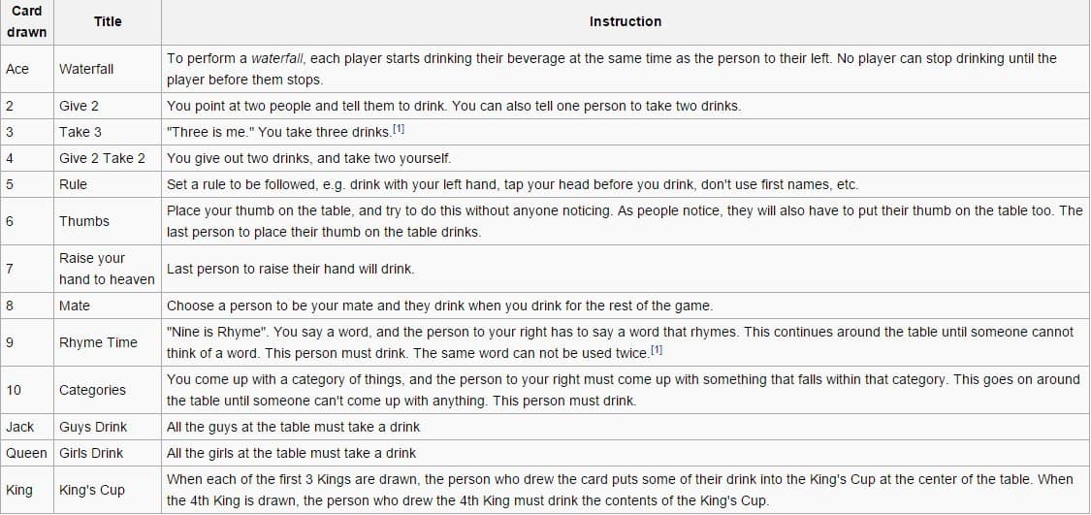The image size is (1091, 515).
Task: Click the "Thumbs" title cell
Action: 84,221
